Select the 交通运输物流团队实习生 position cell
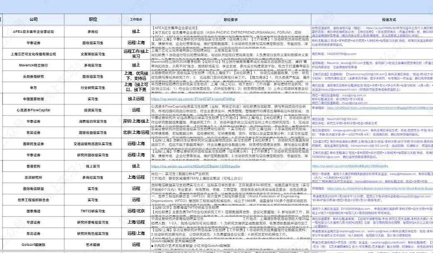 (93, 144)
